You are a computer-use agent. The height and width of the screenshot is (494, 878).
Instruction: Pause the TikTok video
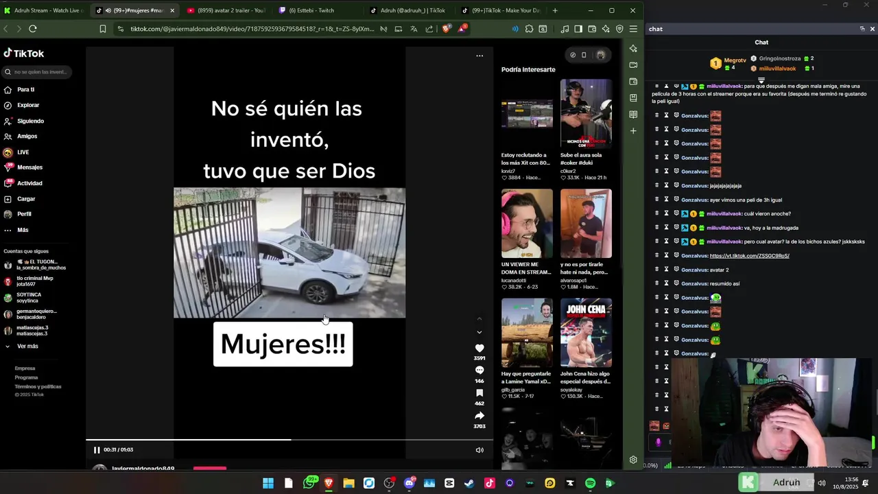coord(97,450)
